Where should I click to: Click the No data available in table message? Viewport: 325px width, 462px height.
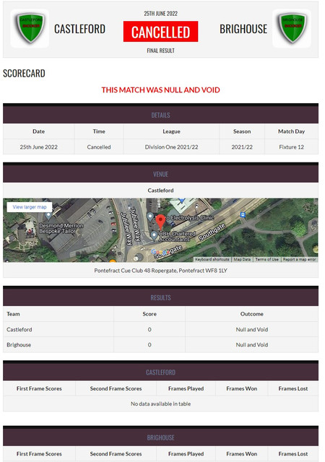[x=161, y=404]
